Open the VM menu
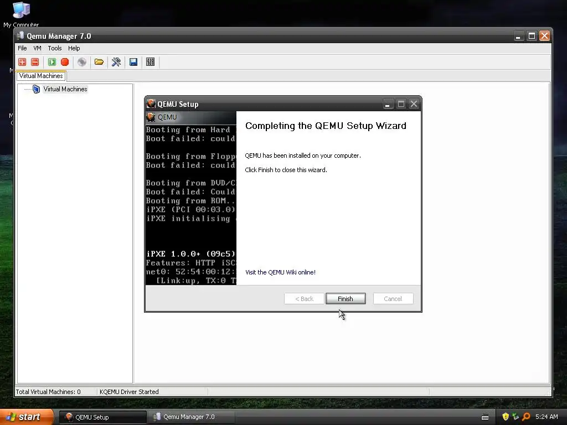 coord(37,48)
